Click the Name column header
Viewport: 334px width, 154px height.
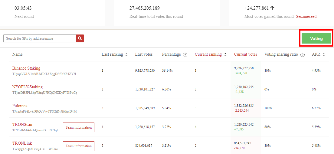pos(17,54)
